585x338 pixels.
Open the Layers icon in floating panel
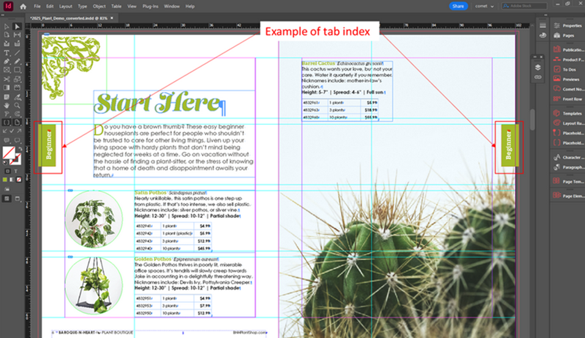pyautogui.click(x=537, y=68)
